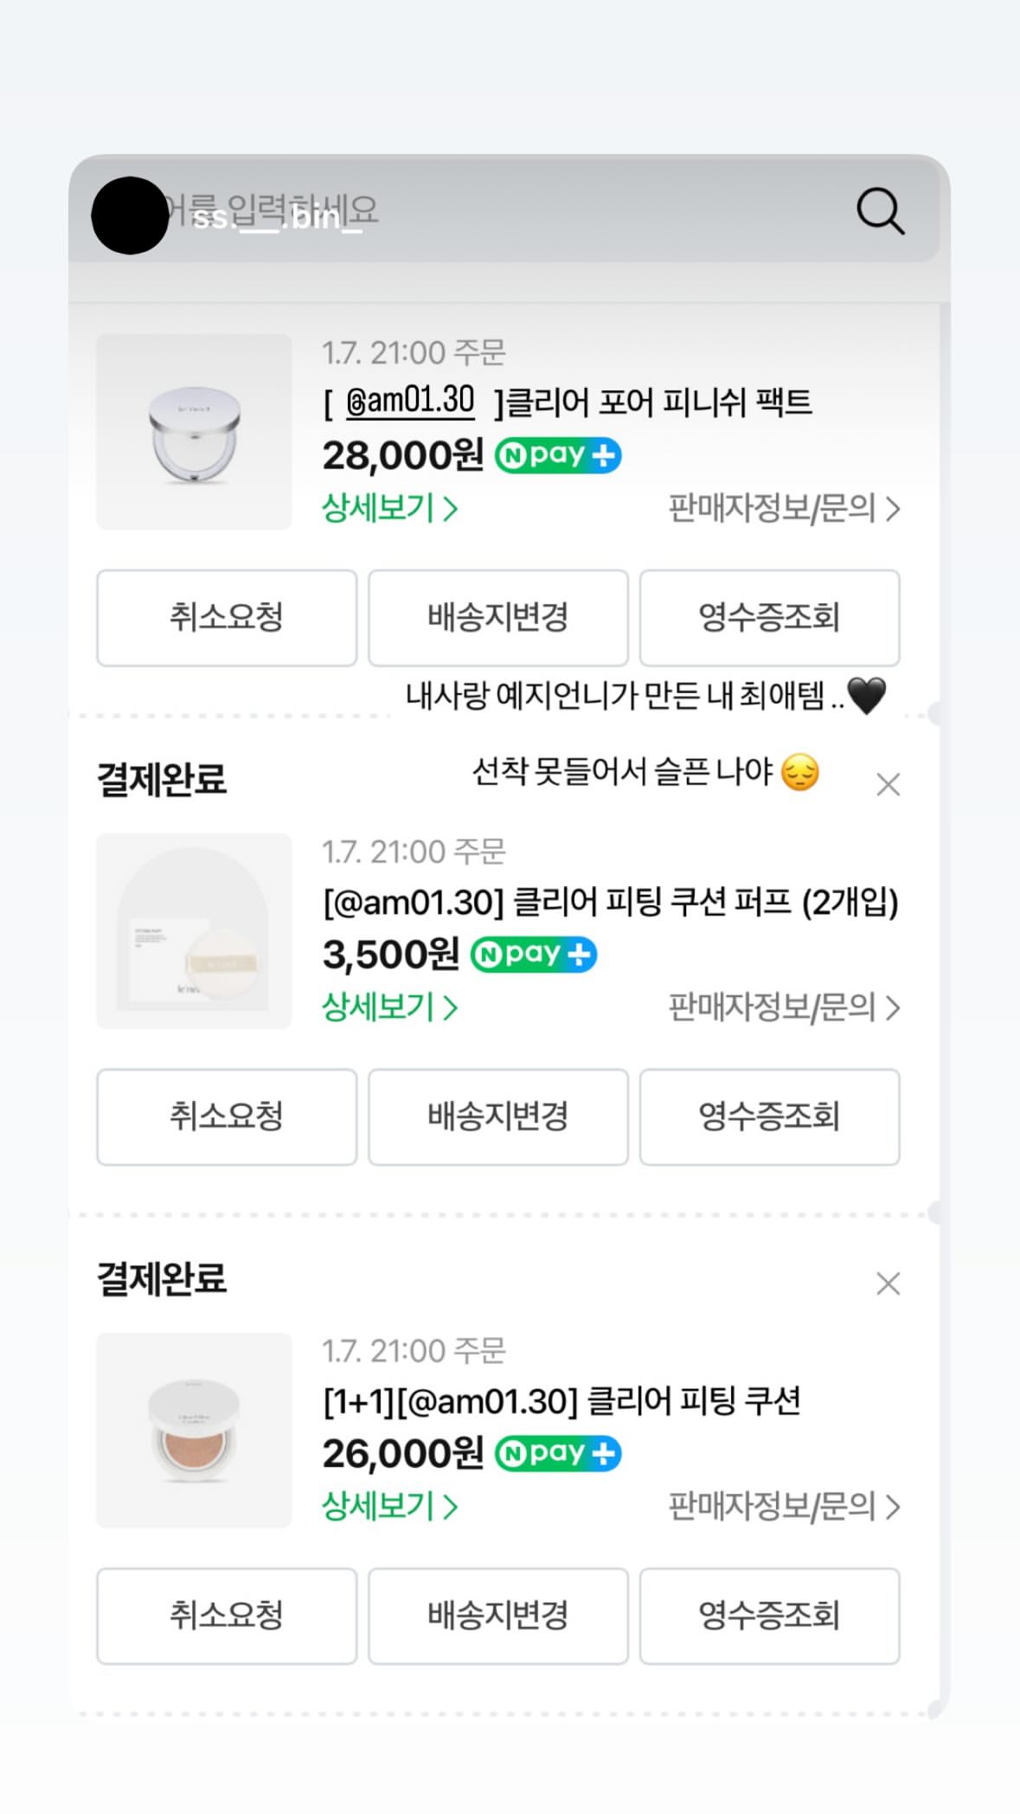Viewport: 1020px width, 1814px height.
Task: Open 상세보기 for the 1+1 fitting cushion
Action: (x=389, y=1506)
